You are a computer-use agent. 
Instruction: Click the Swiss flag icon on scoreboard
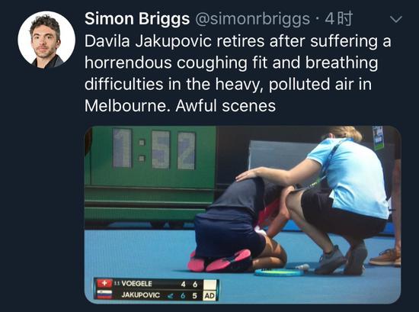coord(104,283)
